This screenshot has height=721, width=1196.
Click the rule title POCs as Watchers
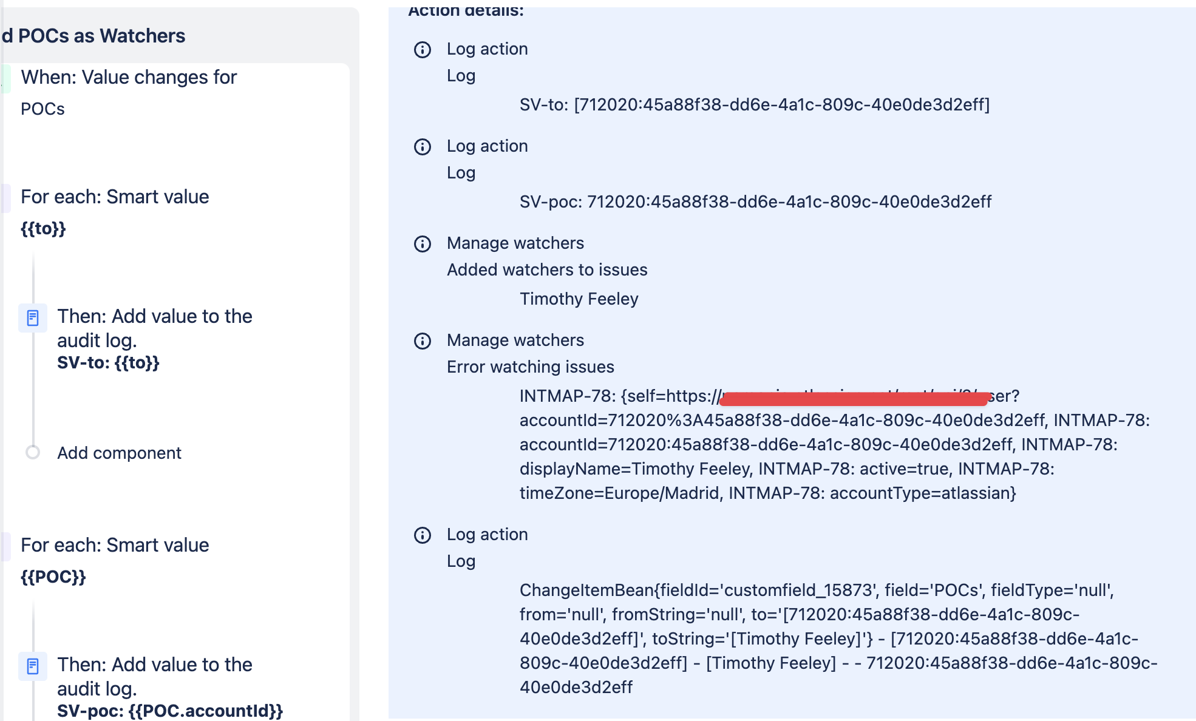93,36
